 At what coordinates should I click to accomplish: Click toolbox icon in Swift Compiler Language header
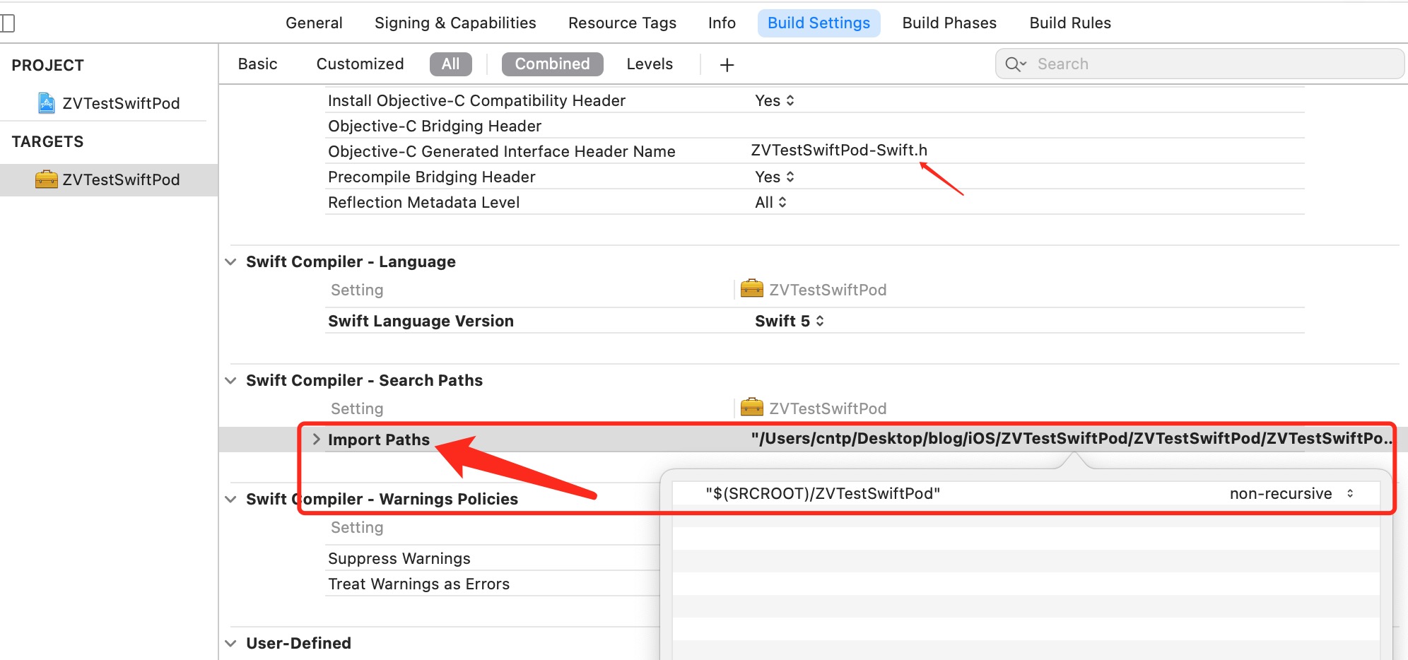(x=751, y=289)
